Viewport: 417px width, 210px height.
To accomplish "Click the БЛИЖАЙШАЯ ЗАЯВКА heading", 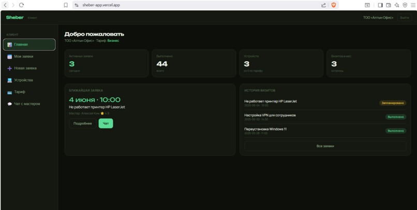I will click(x=86, y=90).
